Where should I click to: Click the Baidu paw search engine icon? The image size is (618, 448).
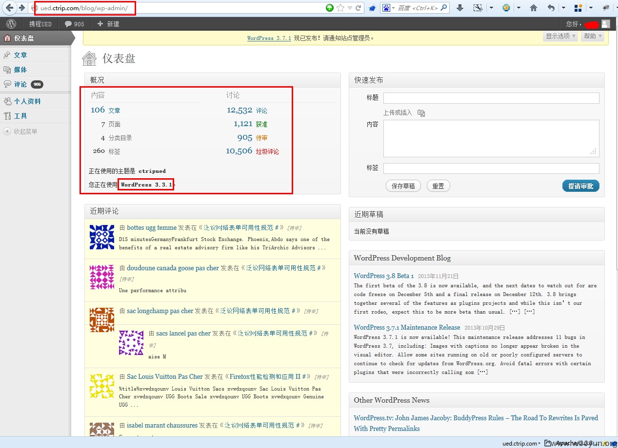coord(386,8)
